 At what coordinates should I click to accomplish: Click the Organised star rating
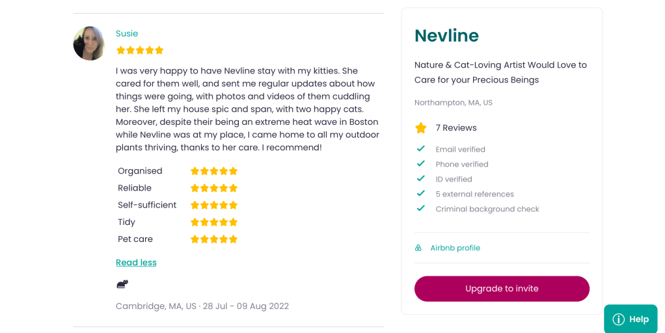(214, 171)
